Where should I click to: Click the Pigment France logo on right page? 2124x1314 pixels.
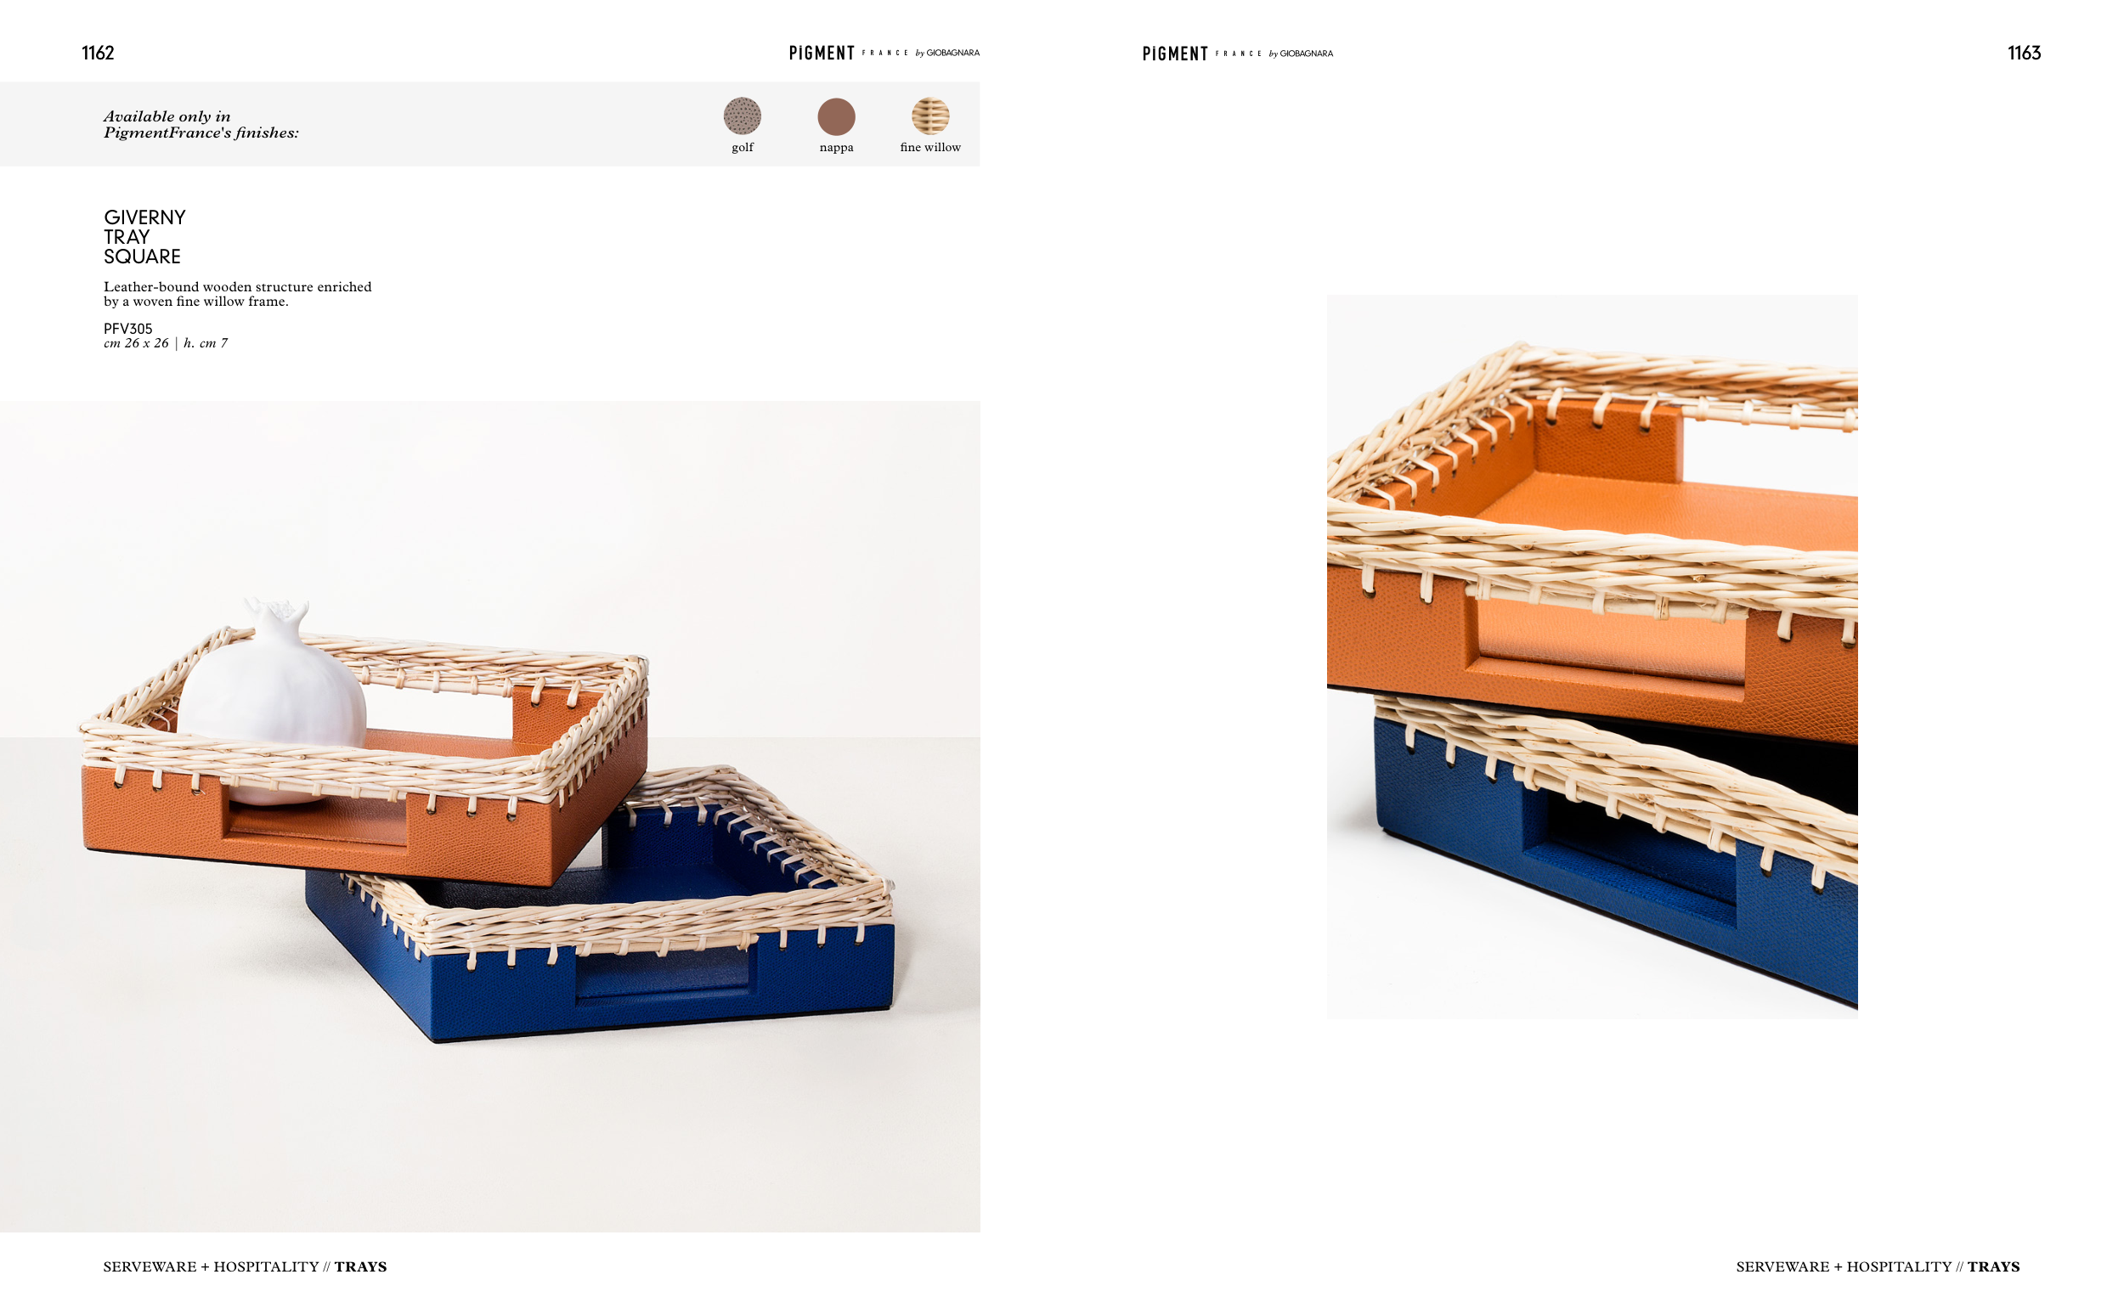pos(1238,54)
